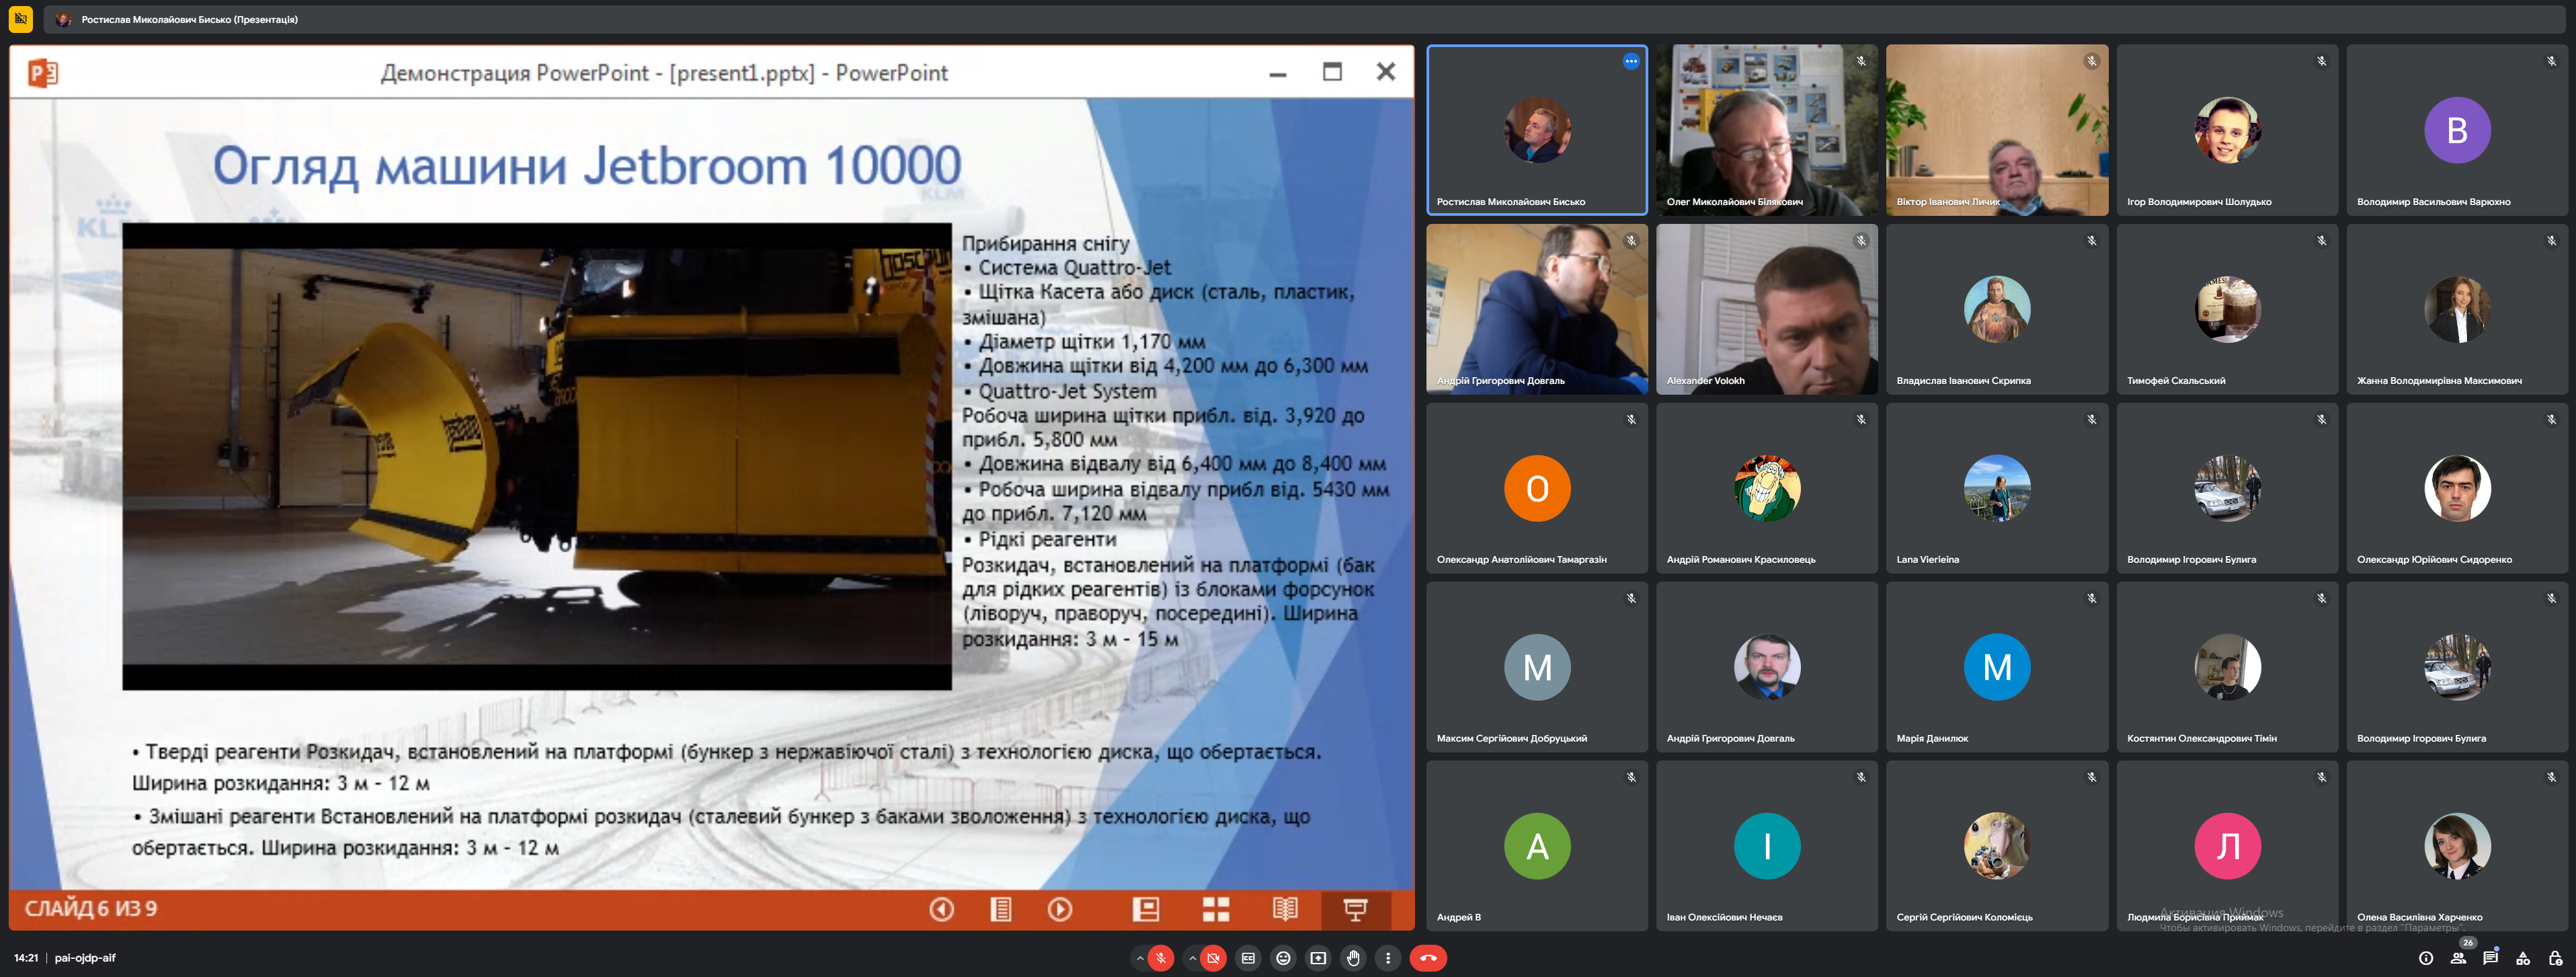Raise hand in the meeting
2576x977 pixels.
(1353, 958)
